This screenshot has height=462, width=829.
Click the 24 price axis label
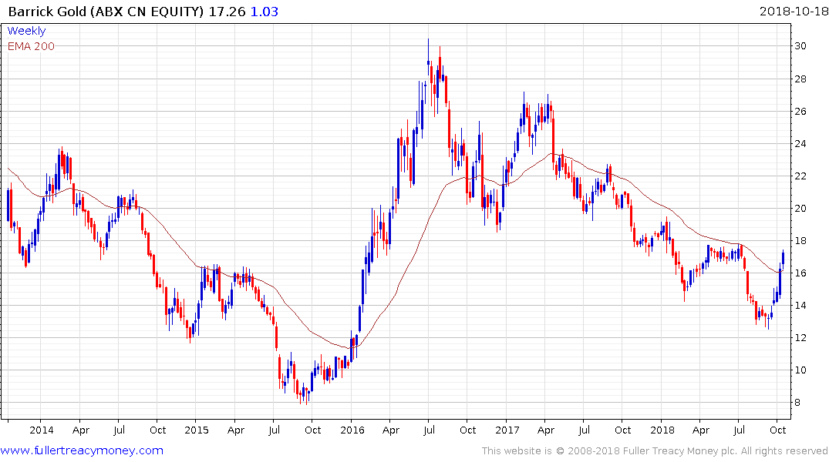coord(800,144)
